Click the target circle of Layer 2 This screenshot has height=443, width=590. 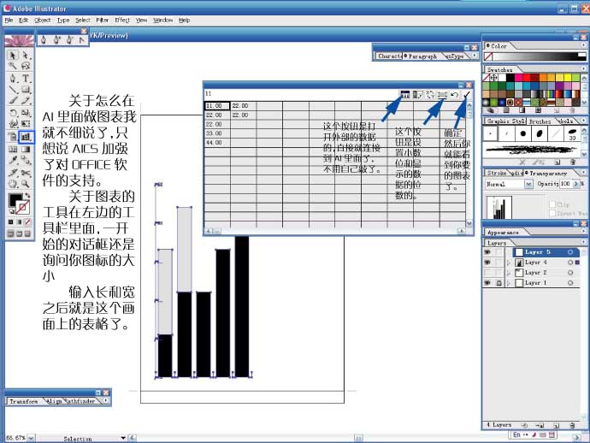(x=570, y=273)
